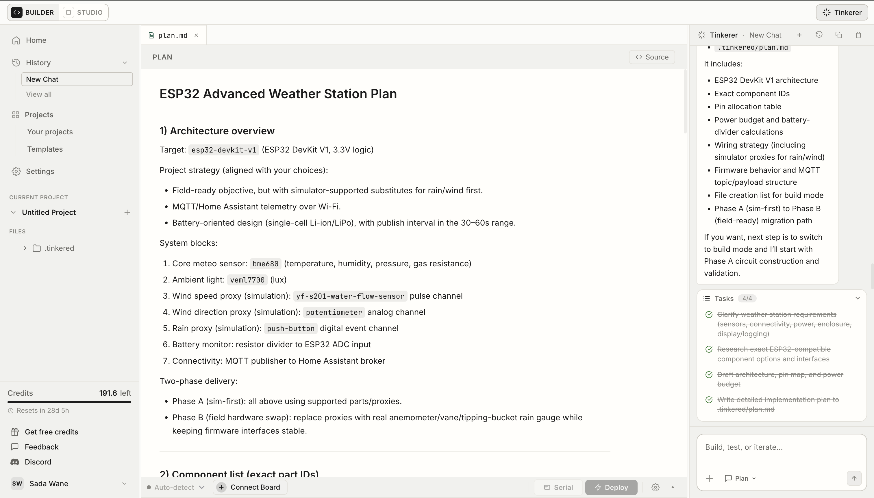Add new file with plus next to Untitled Project

127,212
